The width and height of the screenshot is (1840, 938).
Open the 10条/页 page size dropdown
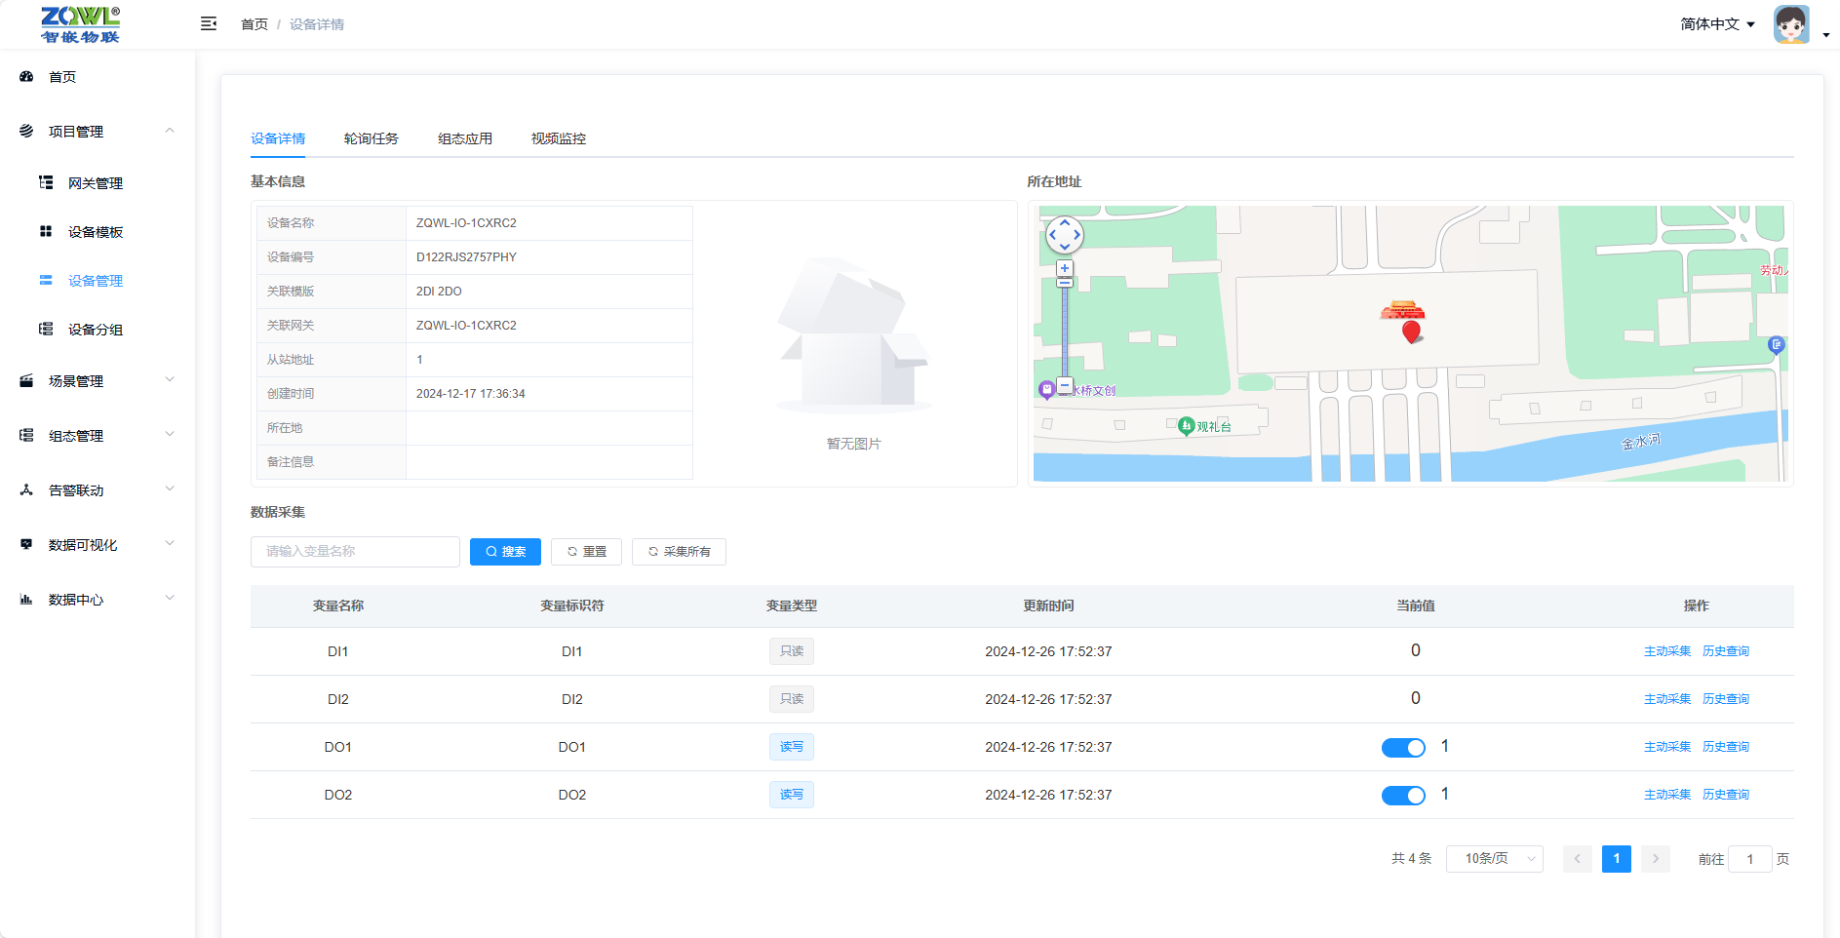pos(1494,859)
